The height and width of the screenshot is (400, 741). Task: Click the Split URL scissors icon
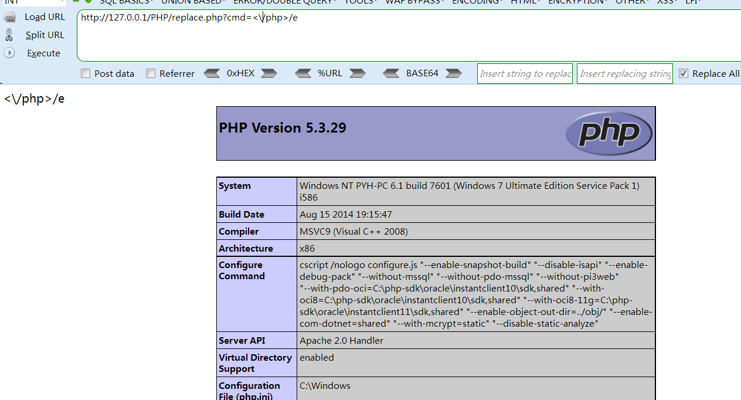click(9, 35)
